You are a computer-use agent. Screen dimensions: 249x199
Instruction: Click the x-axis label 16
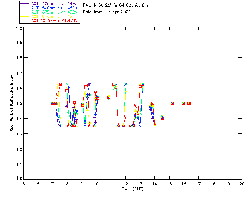pos(184,184)
